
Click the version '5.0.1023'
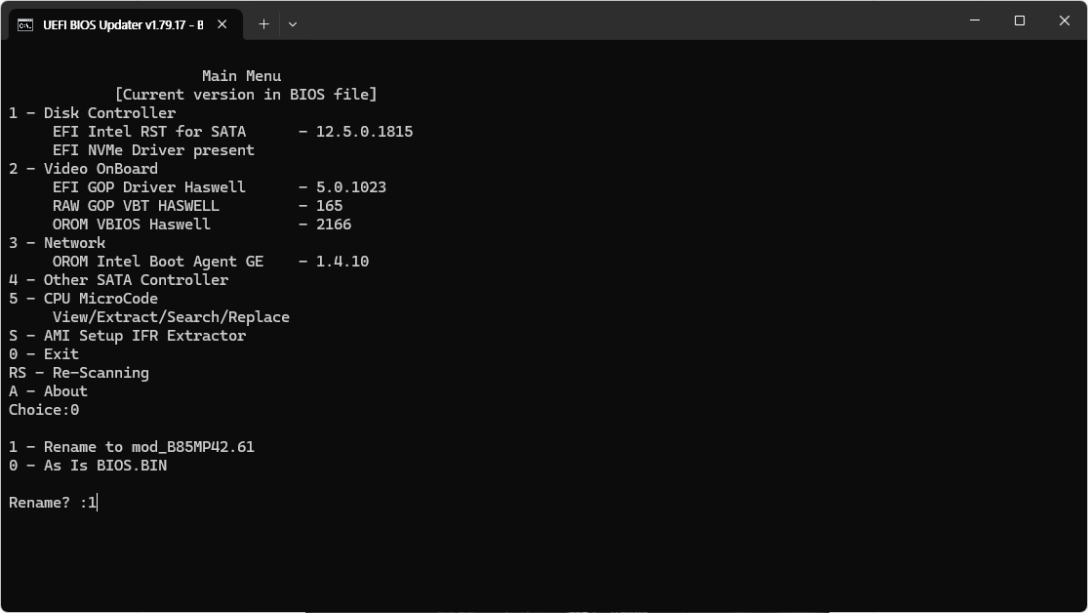[x=351, y=187]
